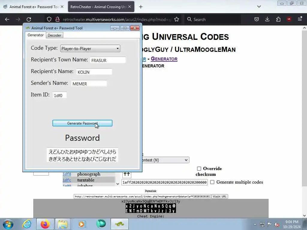Open the Firefox downloads panel
This screenshot has width=307, height=230.
(x=267, y=19)
